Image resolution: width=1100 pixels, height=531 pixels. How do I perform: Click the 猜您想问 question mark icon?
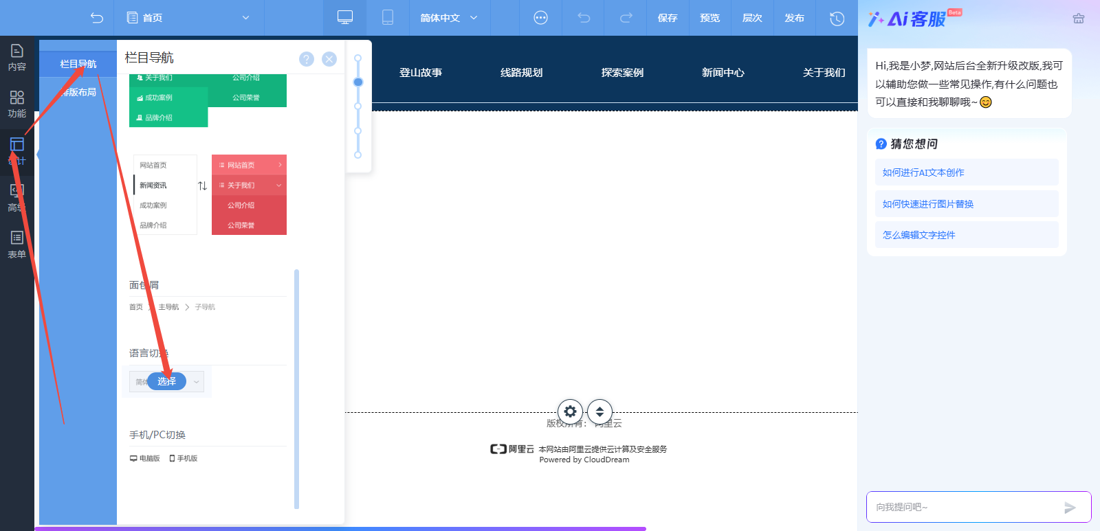pos(881,144)
